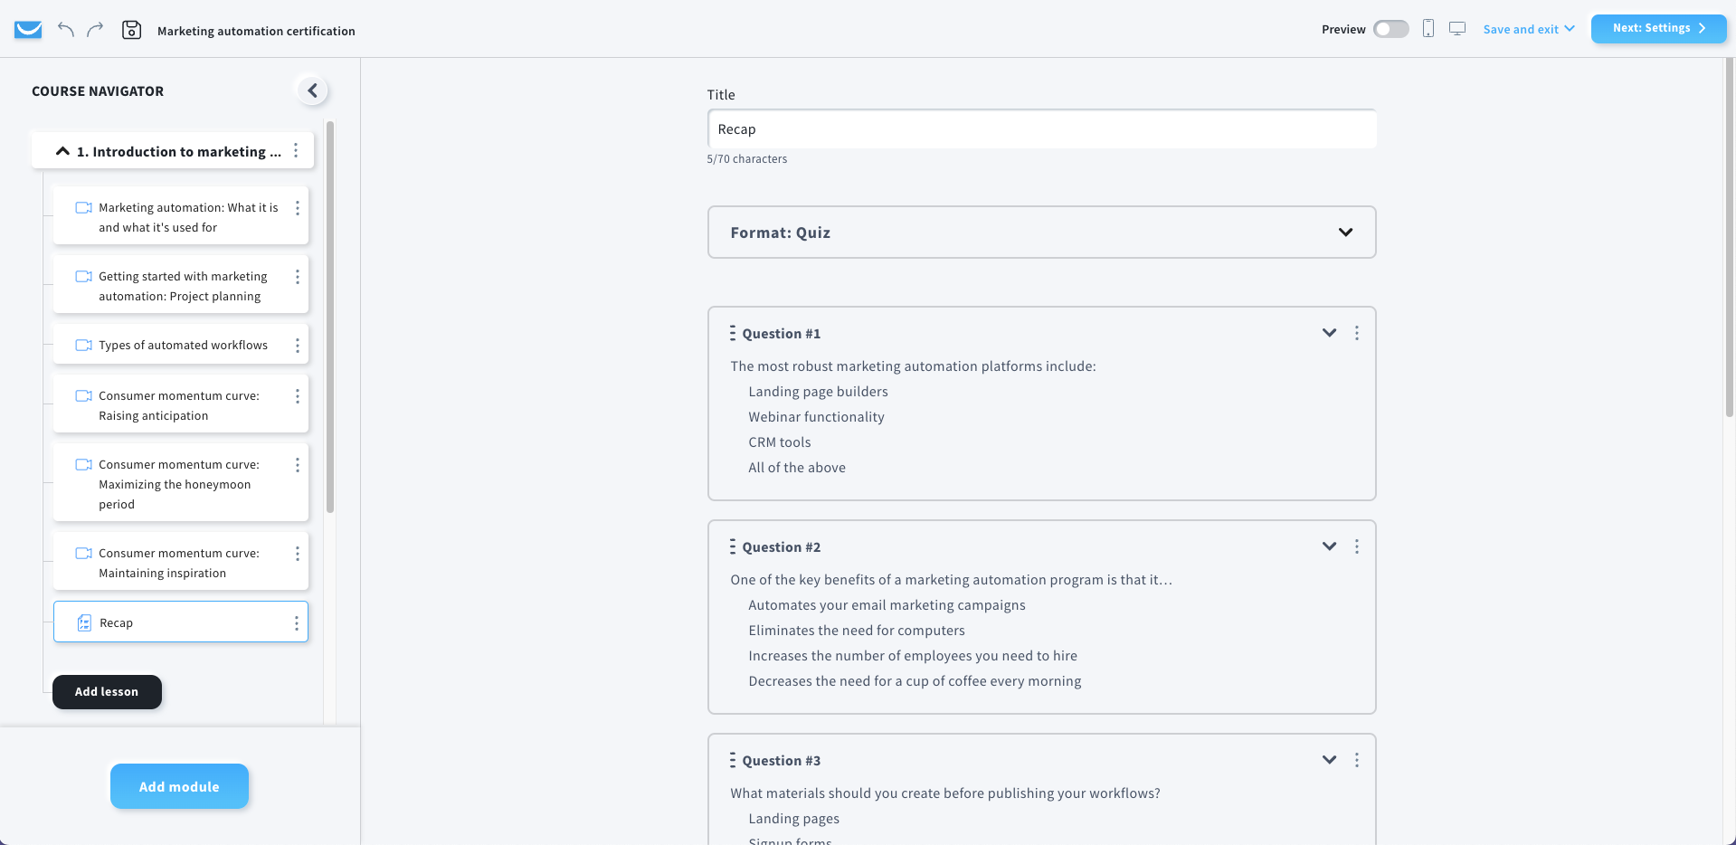Screen dimensions: 1736x845
Task: Click the undo arrow icon
Action: click(65, 29)
